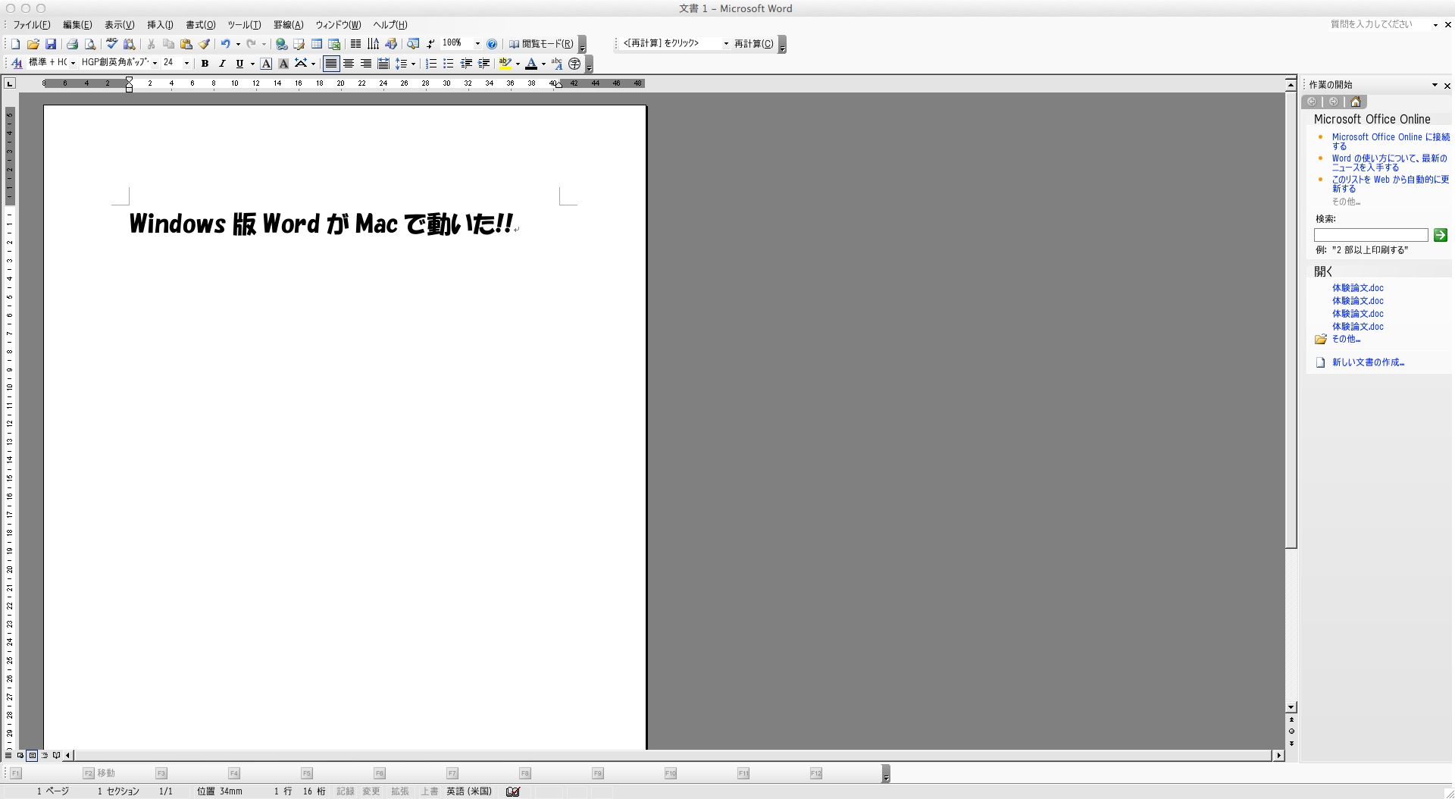Align text left

click(331, 64)
